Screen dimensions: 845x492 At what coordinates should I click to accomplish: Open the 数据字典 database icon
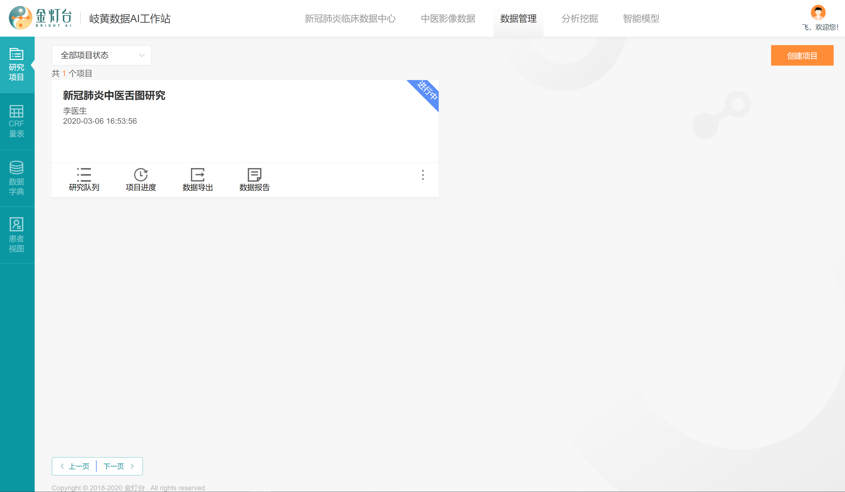16,168
